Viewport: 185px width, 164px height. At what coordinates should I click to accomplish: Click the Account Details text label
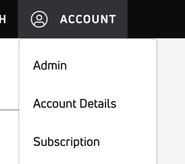pyautogui.click(x=75, y=104)
